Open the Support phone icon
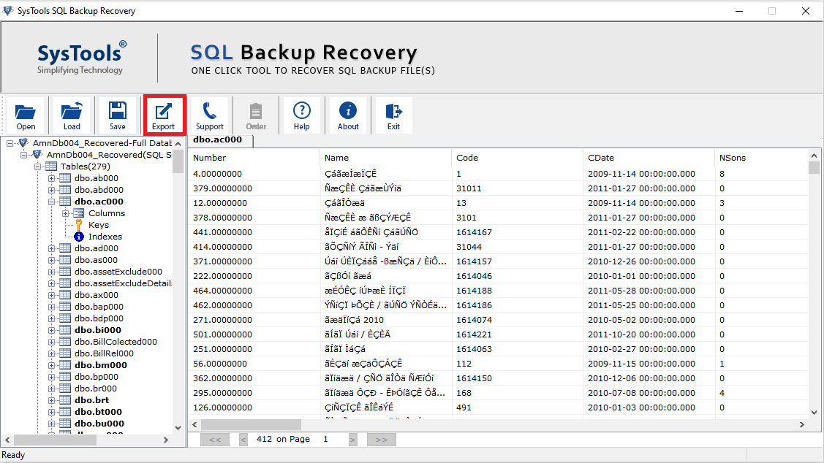824x463 pixels. tap(210, 115)
